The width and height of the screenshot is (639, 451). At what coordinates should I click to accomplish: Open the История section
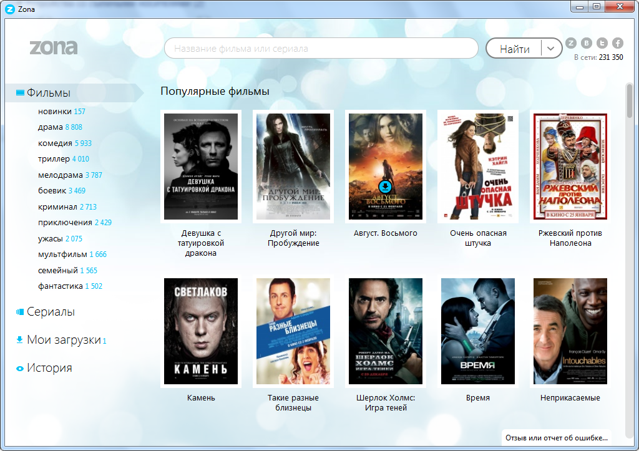[49, 368]
